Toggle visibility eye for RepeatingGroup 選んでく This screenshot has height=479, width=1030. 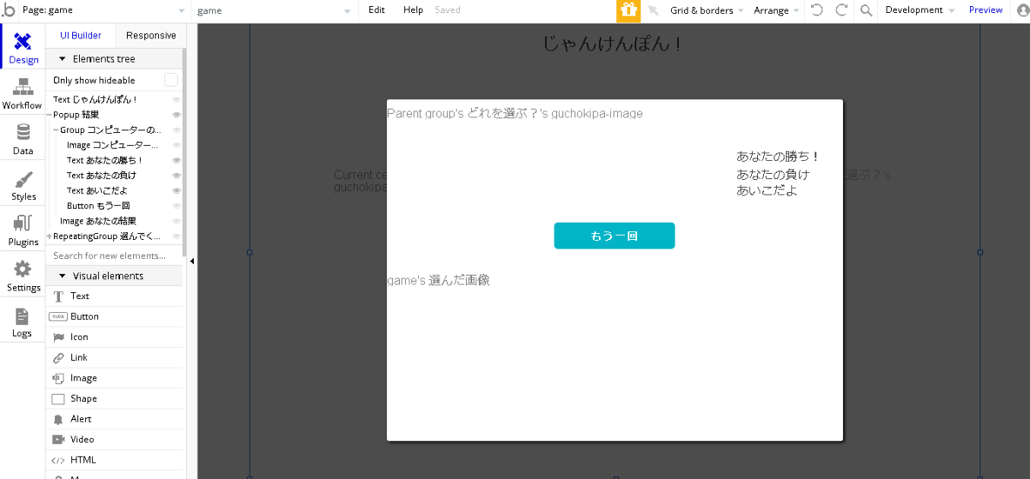click(177, 236)
